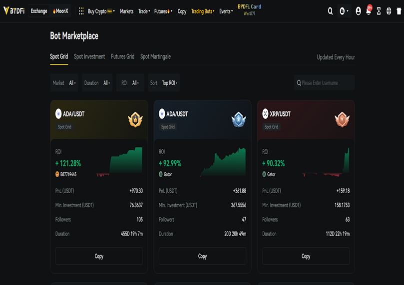Click the search magnifier icon in header
This screenshot has width=404, height=285.
coord(330,11)
